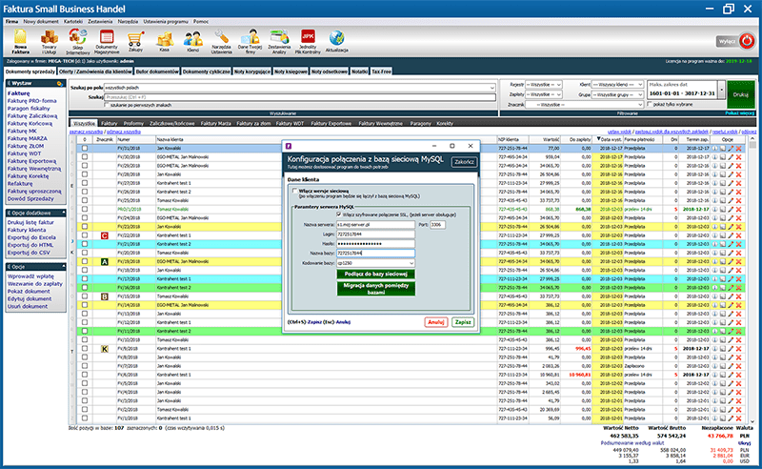Tick the checkbox for row FV/11/2018

click(x=85, y=332)
